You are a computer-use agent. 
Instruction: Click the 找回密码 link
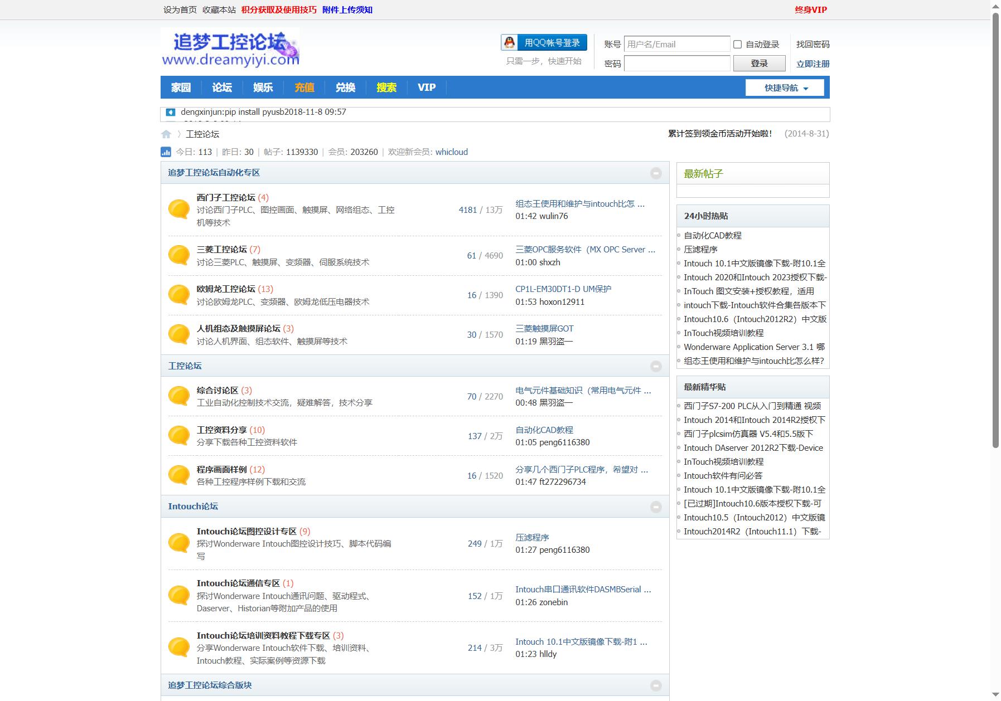click(x=813, y=44)
